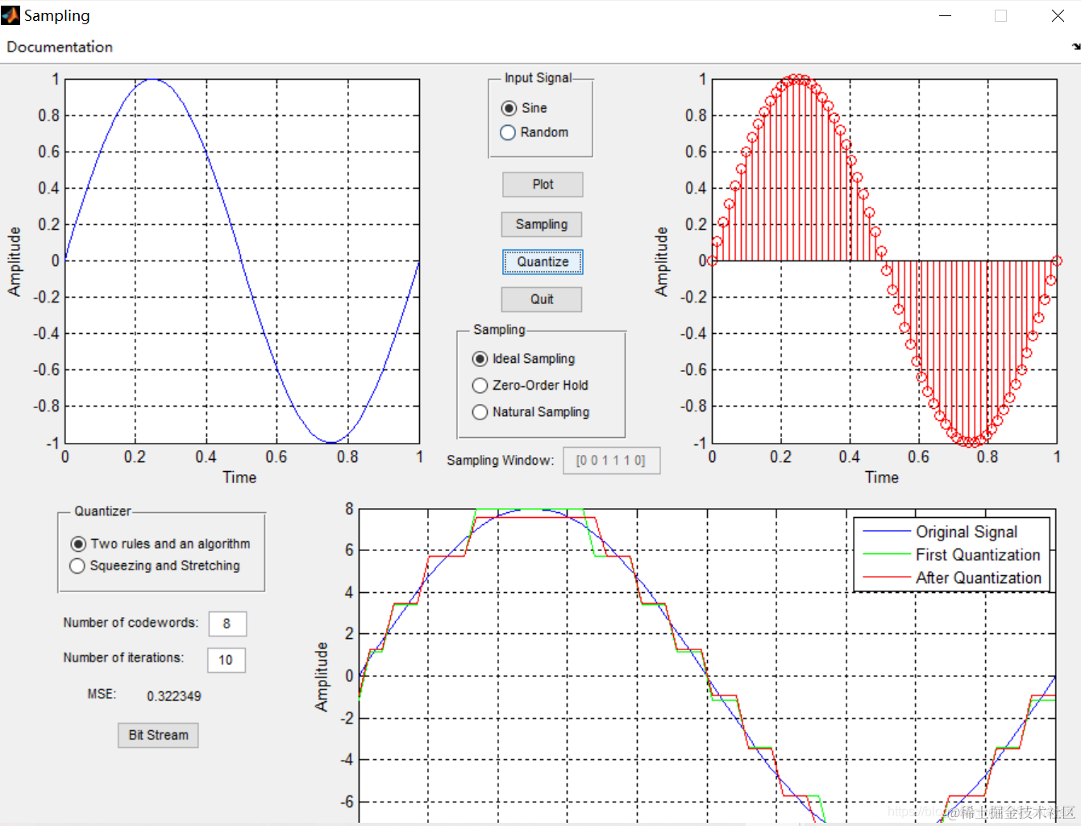Click the dock arrow icon at the menu bar's right end
The height and width of the screenshot is (826, 1081).
[x=1075, y=47]
